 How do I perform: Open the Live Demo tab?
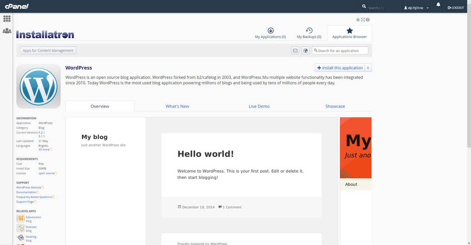[259, 106]
